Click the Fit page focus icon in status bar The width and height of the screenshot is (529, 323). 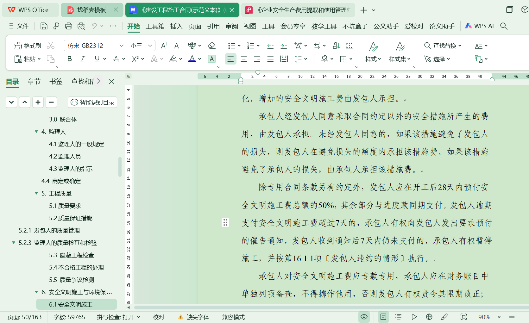point(464,317)
